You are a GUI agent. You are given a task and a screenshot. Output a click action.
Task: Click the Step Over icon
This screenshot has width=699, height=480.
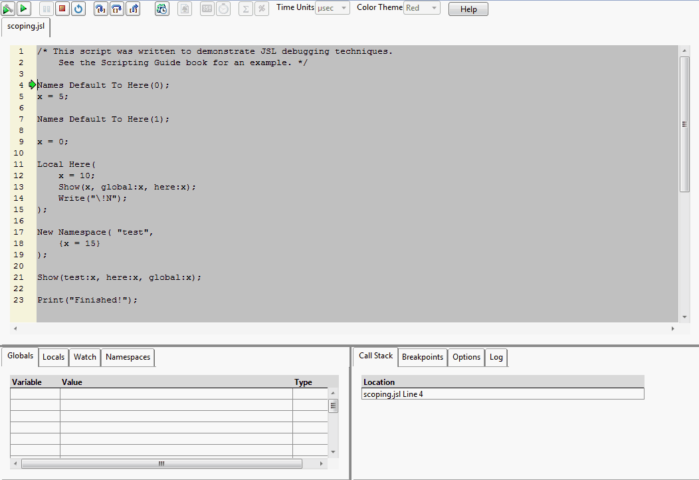116,9
